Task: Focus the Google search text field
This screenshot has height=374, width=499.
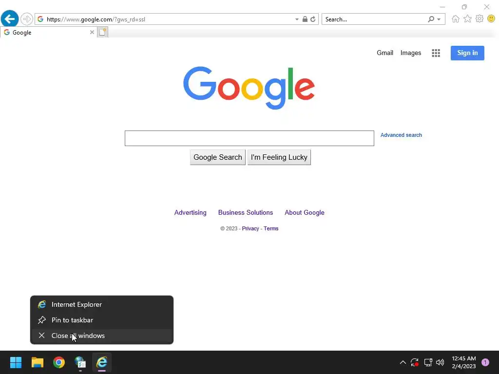Action: [249, 138]
